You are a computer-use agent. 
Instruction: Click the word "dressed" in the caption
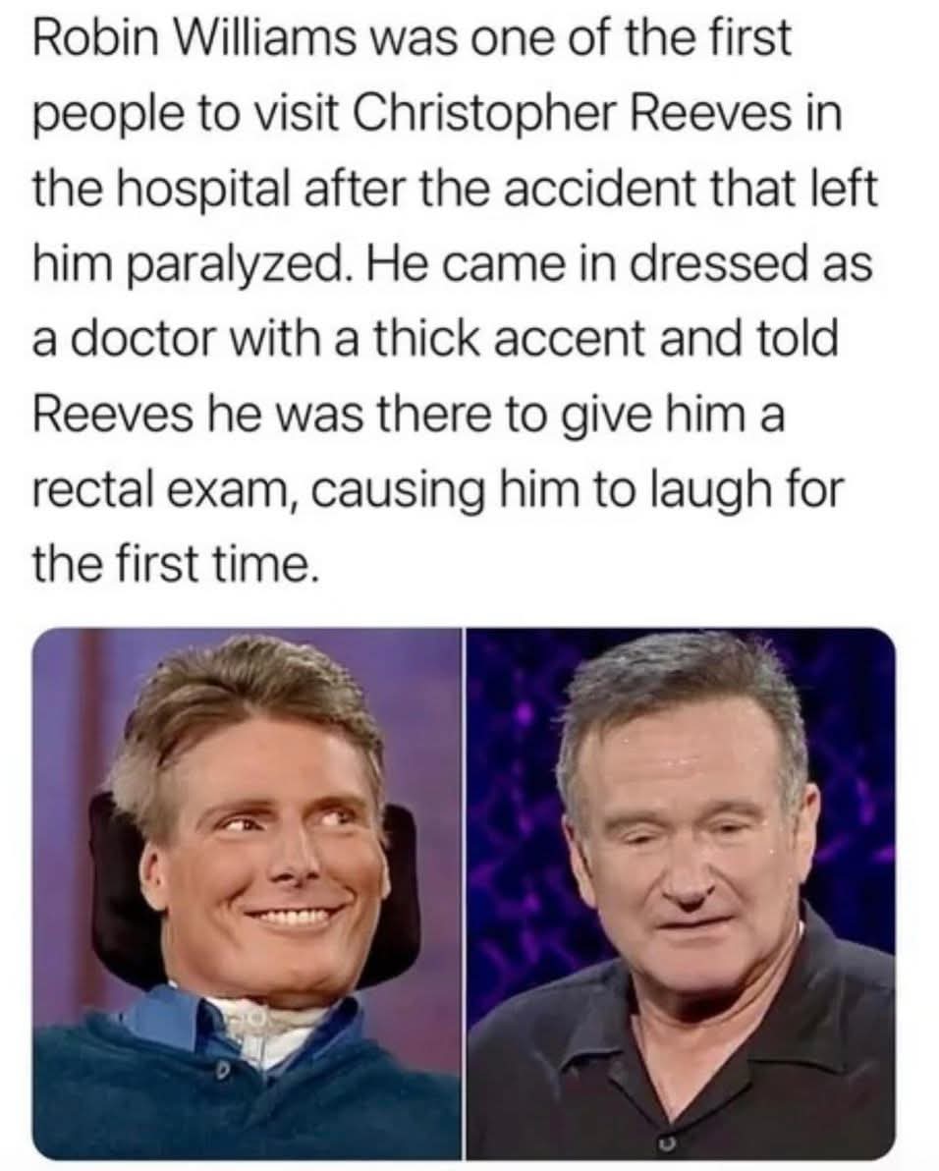point(705,264)
